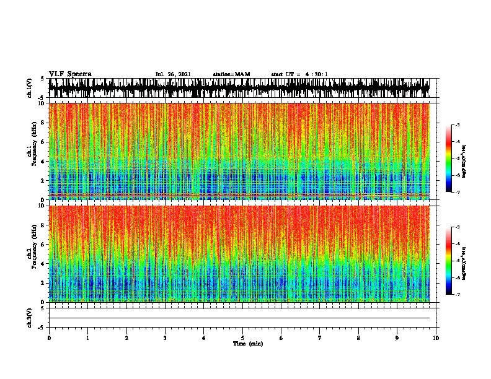Select the "start UT = 4:30:1" text
The image size is (491, 379).
pyautogui.click(x=299, y=74)
